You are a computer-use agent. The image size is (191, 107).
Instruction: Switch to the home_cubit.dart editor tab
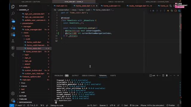[x=111, y=6]
